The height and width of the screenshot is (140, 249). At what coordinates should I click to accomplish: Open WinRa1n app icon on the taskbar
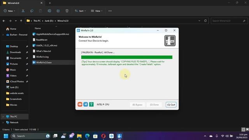click(x=119, y=136)
